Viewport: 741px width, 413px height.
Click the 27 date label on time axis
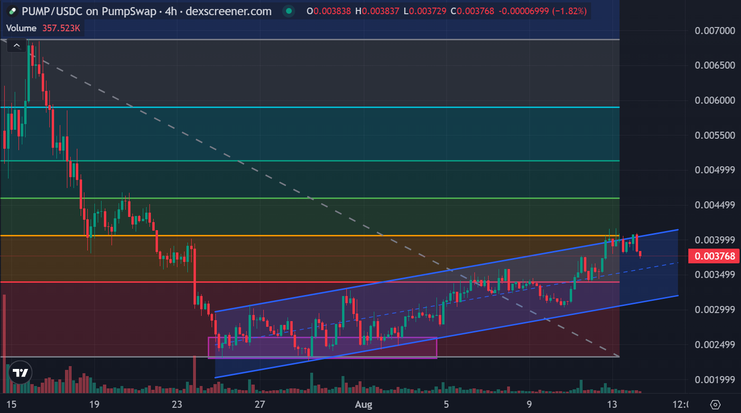tap(259, 404)
